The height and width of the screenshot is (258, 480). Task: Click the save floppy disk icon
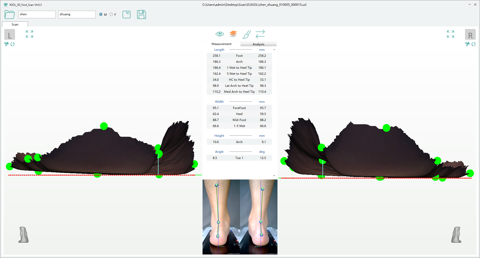click(141, 14)
